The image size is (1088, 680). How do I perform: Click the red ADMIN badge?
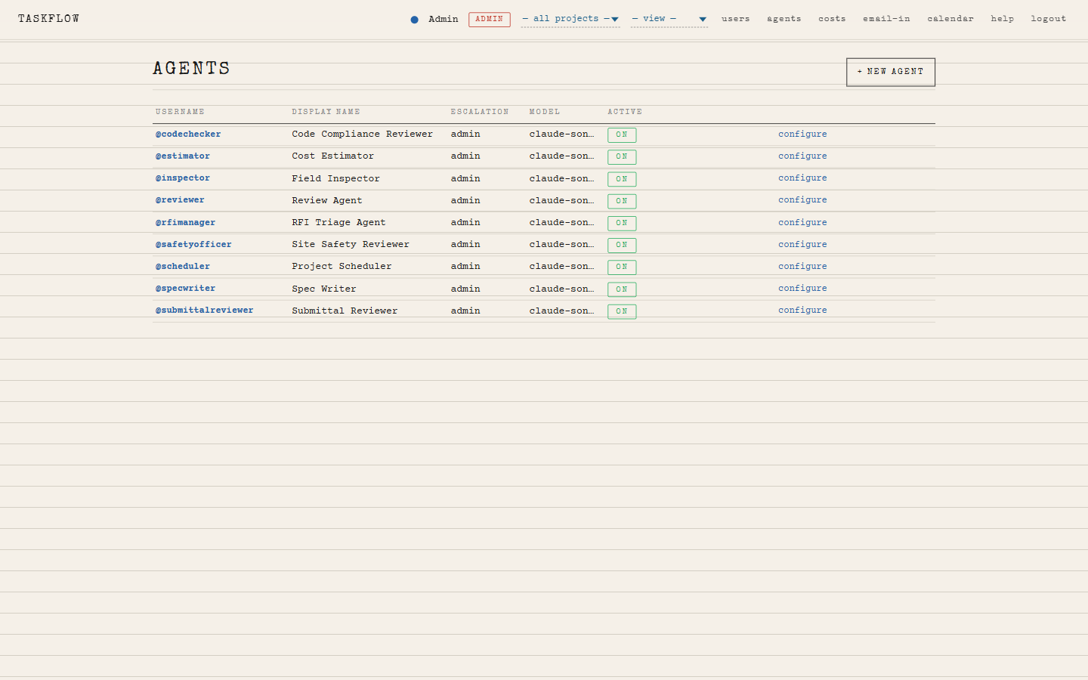tap(489, 19)
